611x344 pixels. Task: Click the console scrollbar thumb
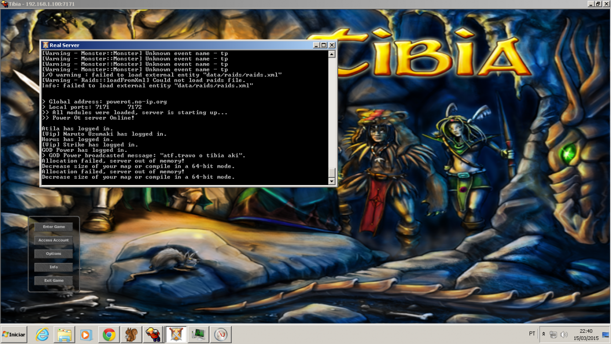[331, 173]
